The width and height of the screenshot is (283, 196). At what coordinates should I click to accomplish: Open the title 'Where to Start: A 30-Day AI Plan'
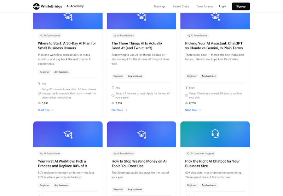tap(67, 46)
